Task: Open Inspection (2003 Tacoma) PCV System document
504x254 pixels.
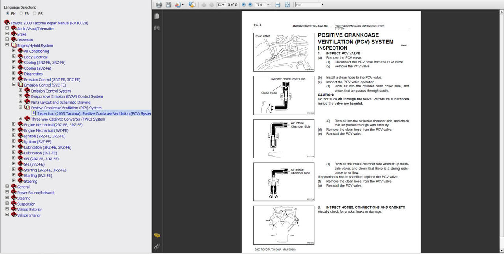Action: [94, 114]
